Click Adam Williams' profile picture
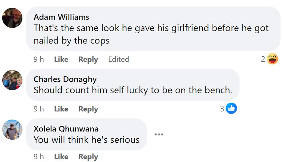 (12, 18)
